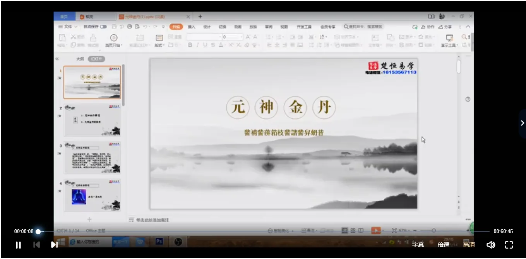Image resolution: width=526 pixels, height=259 pixels.
Task: Click the cloud sync status icon
Action: click(x=415, y=27)
